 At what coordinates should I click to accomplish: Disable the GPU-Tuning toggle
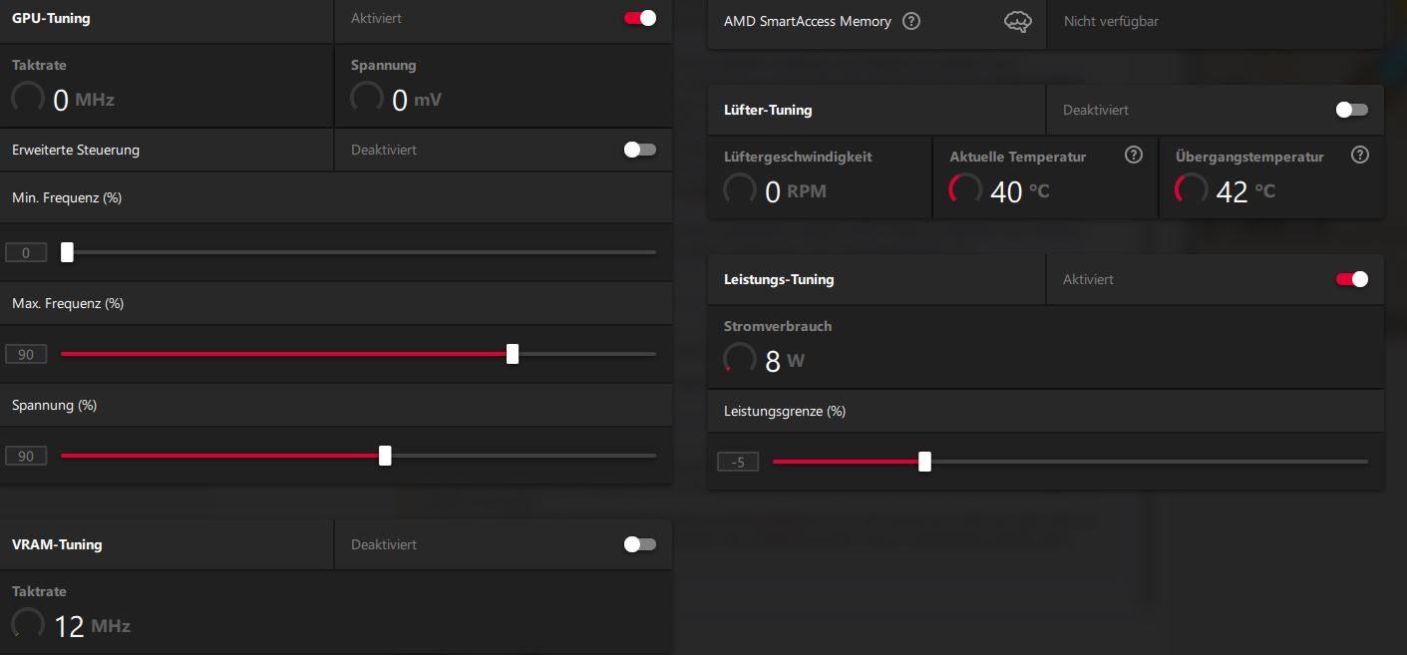(640, 18)
